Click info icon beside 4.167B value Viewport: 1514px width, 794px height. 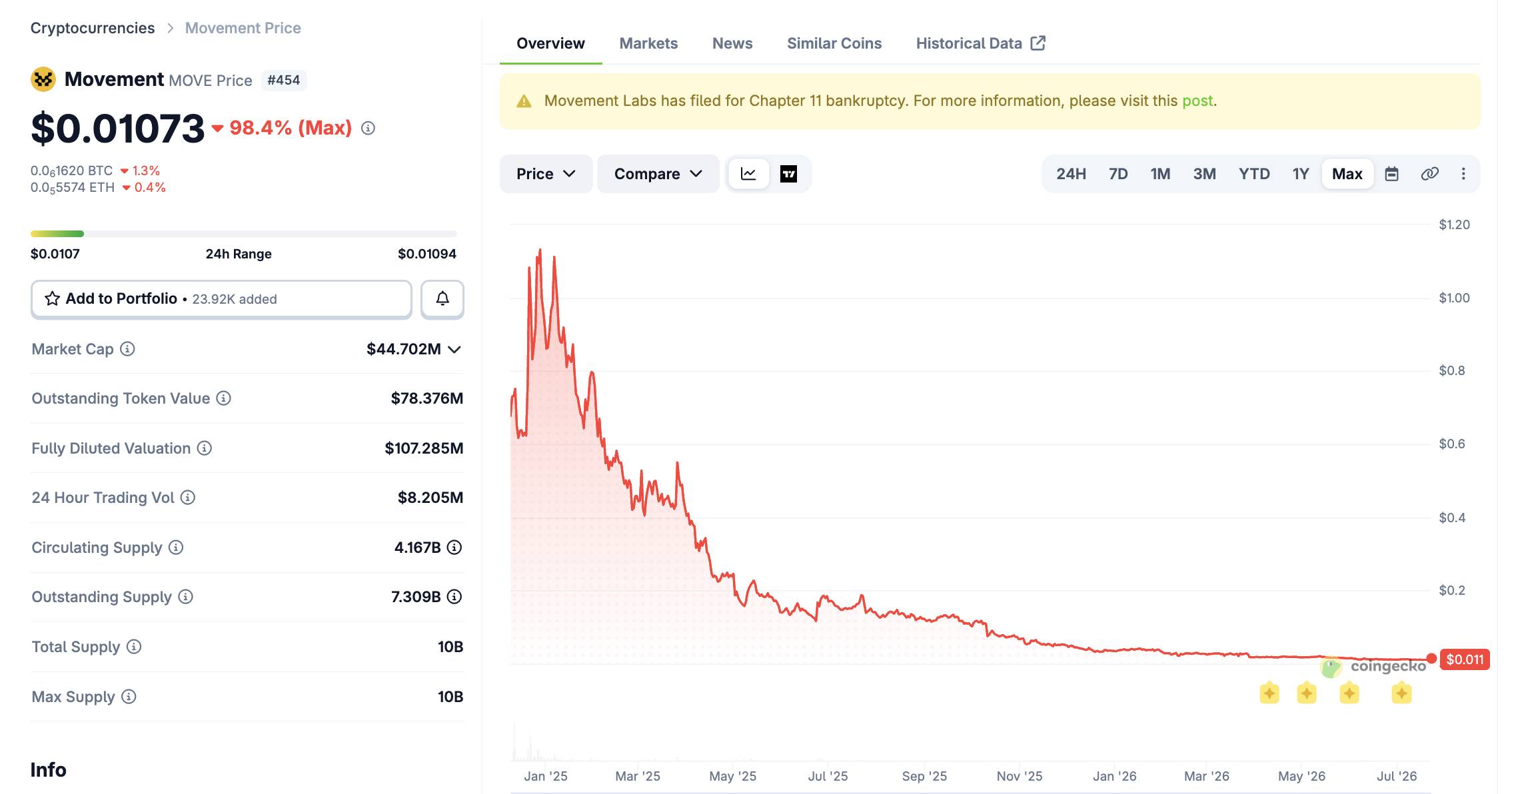point(454,548)
